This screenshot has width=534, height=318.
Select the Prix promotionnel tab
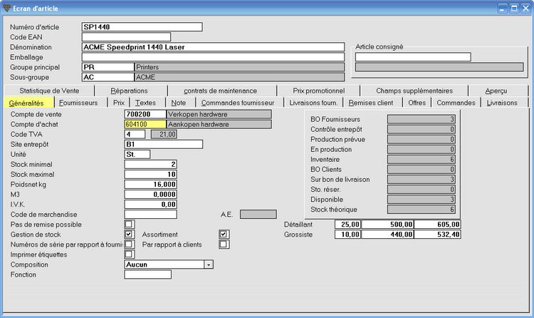click(319, 91)
